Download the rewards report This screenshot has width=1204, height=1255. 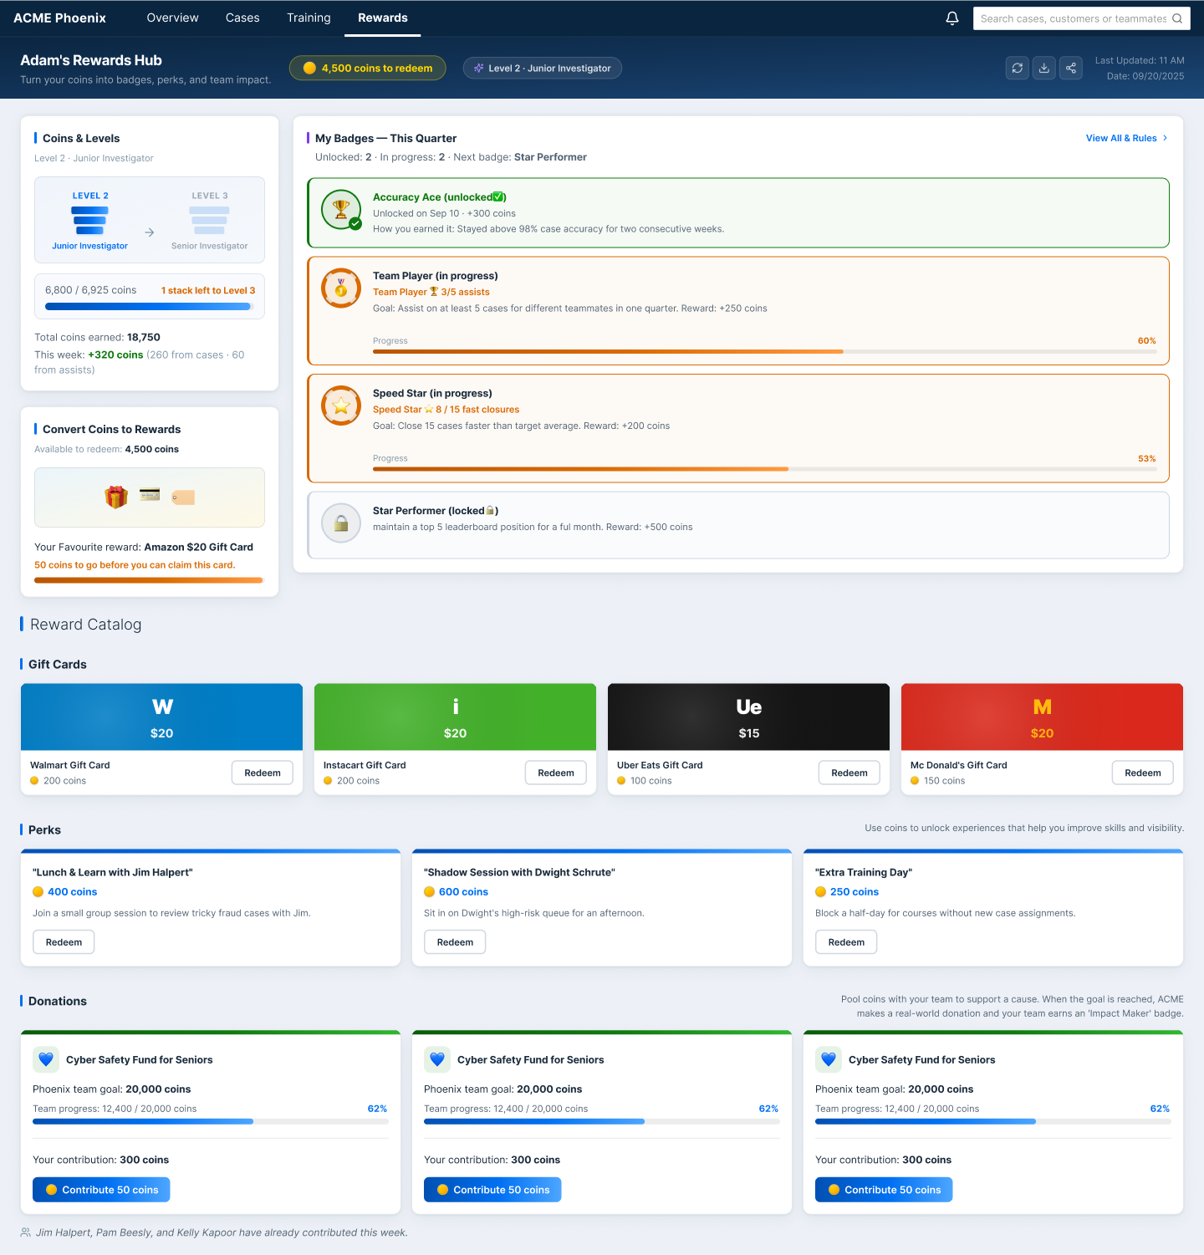[x=1044, y=69]
